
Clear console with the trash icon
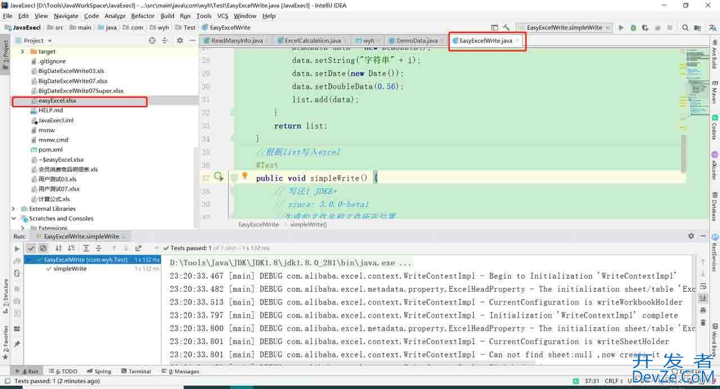pyautogui.click(x=703, y=323)
